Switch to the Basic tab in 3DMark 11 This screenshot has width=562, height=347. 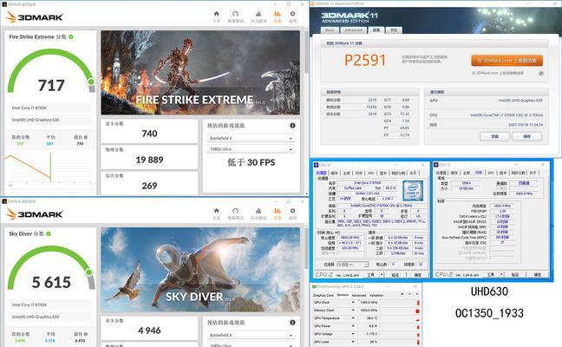(330, 30)
